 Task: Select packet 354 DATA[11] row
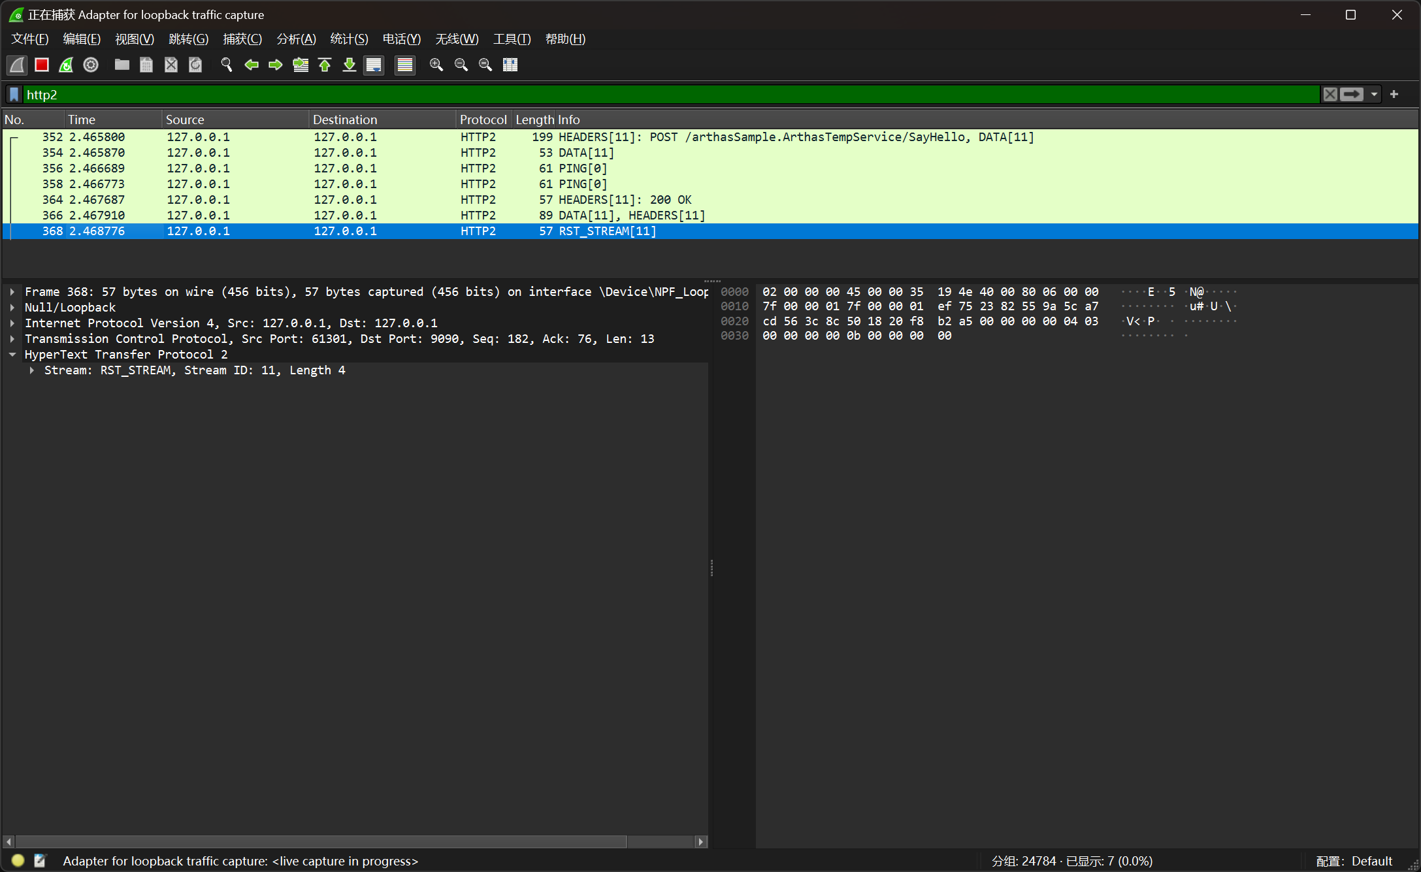711,153
